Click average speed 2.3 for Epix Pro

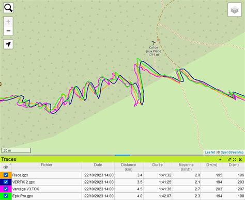coord(197,196)
